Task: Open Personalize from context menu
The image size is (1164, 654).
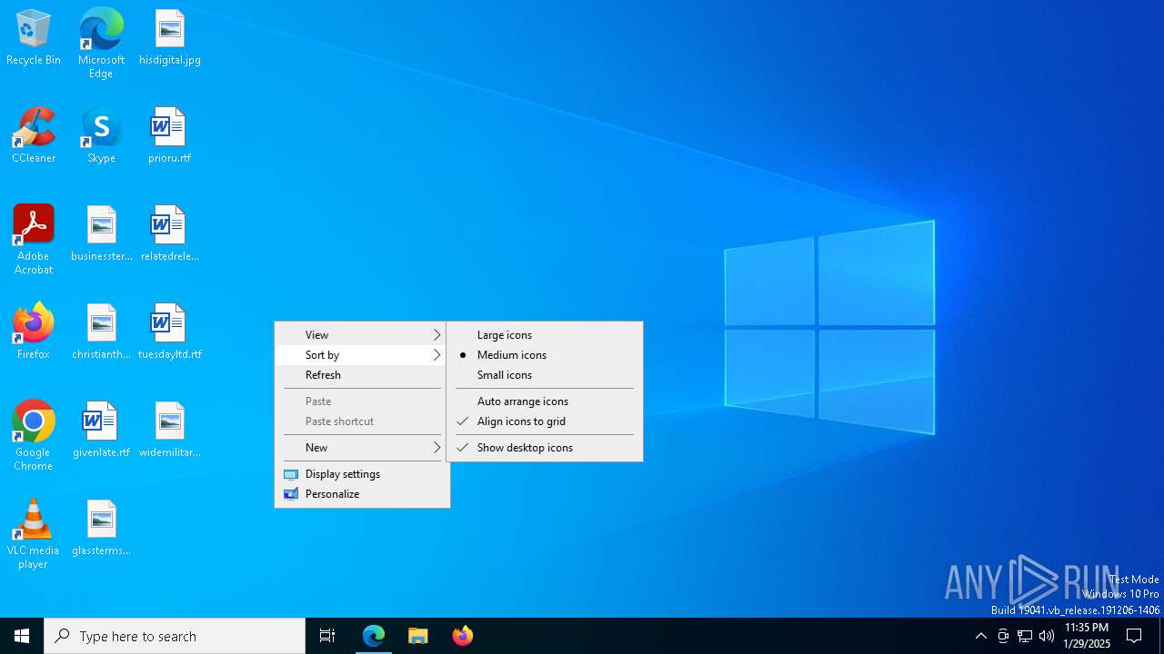Action: (x=362, y=494)
